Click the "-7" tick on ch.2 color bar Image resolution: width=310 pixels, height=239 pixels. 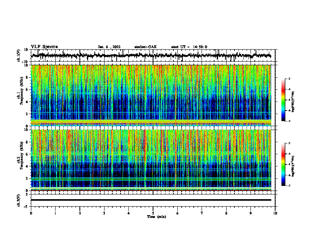pyautogui.click(x=288, y=185)
